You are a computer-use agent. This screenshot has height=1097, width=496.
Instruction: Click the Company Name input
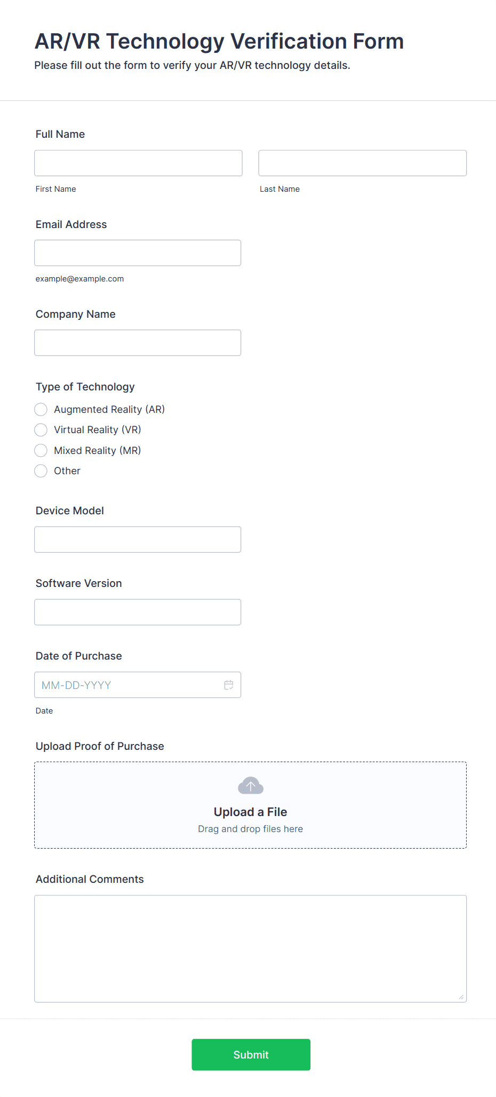point(138,342)
